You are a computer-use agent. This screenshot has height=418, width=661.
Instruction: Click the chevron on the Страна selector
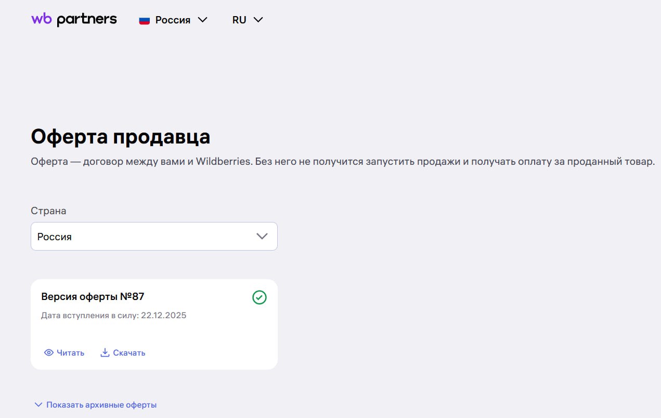click(262, 236)
